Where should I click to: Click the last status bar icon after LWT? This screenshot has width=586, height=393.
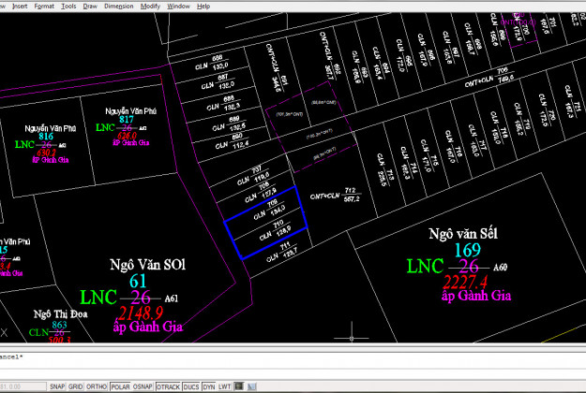tap(251, 386)
